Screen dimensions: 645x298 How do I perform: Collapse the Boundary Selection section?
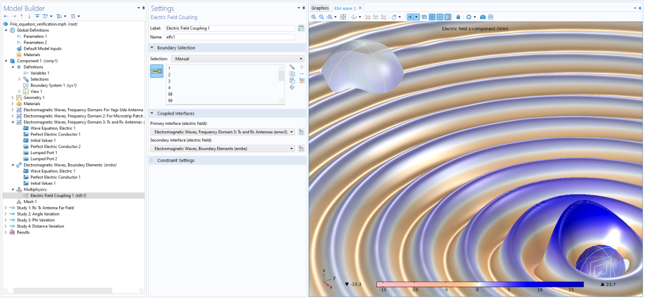point(152,48)
